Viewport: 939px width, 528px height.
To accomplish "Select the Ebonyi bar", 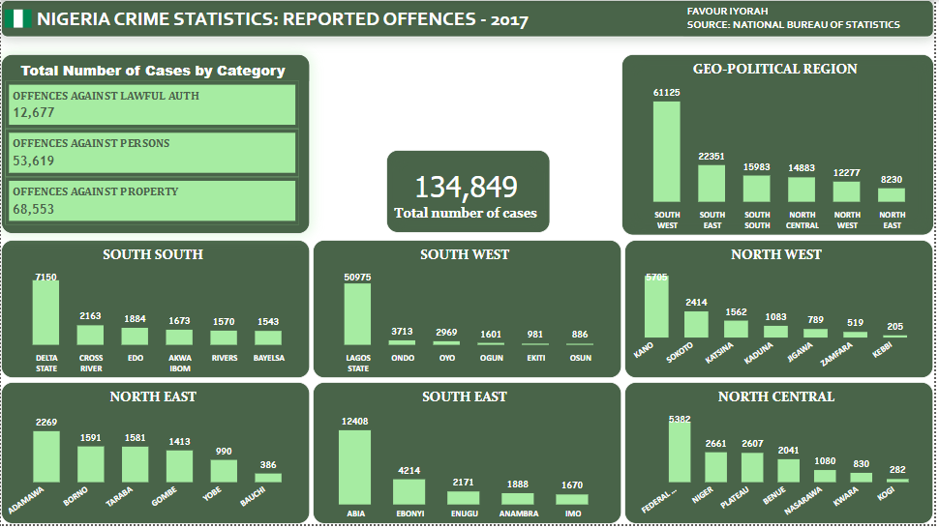I will point(409,492).
